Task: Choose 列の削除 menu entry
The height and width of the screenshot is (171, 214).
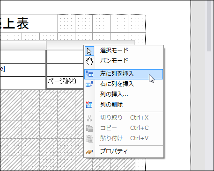Action: pos(124,105)
